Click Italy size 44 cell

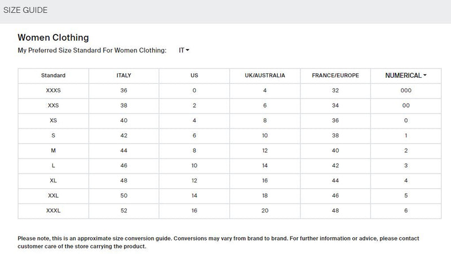point(123,151)
